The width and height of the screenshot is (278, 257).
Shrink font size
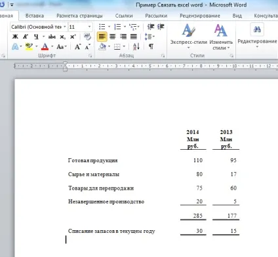point(88,46)
